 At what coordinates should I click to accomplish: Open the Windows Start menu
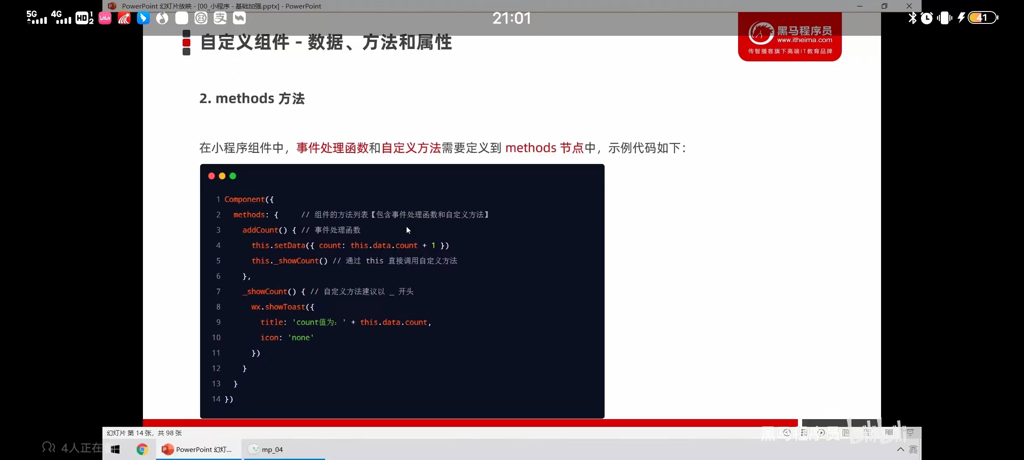coord(115,449)
